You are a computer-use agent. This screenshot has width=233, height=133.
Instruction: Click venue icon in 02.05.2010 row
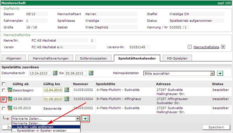click(10, 108)
